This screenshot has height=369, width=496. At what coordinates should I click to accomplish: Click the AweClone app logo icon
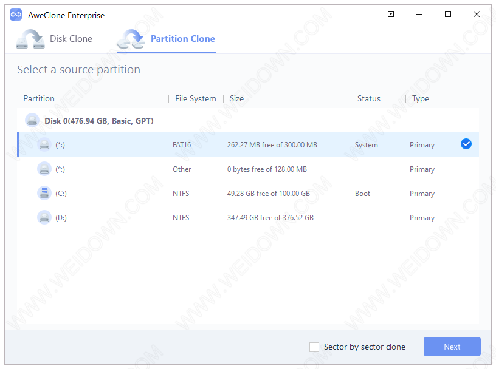click(x=16, y=15)
